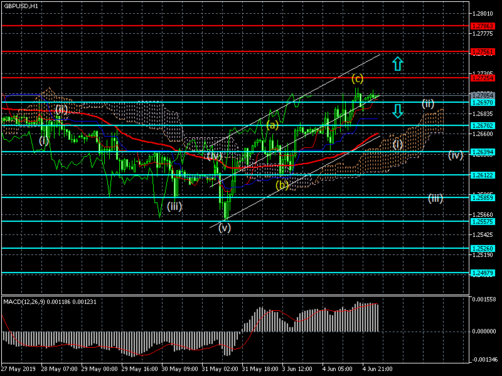Select the yellow (b) wave label
Image resolution: width=502 pixels, height=376 pixels.
coord(282,185)
